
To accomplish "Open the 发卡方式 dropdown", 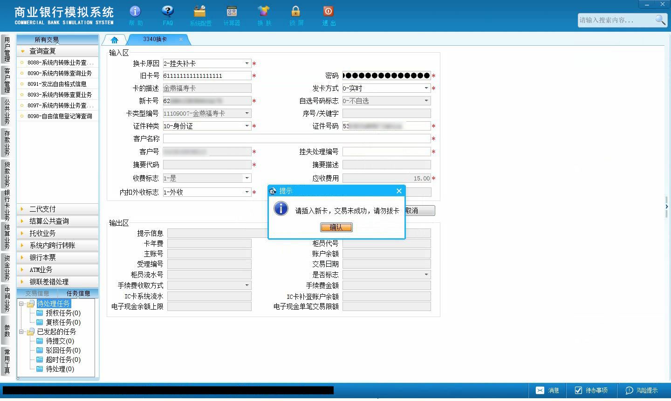I will 426,88.
